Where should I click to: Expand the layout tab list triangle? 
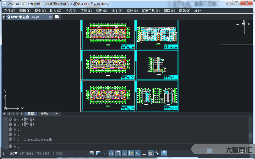point(4,114)
